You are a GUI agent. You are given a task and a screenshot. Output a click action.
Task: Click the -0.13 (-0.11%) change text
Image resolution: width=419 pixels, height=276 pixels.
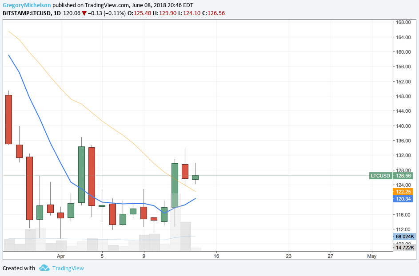107,13
